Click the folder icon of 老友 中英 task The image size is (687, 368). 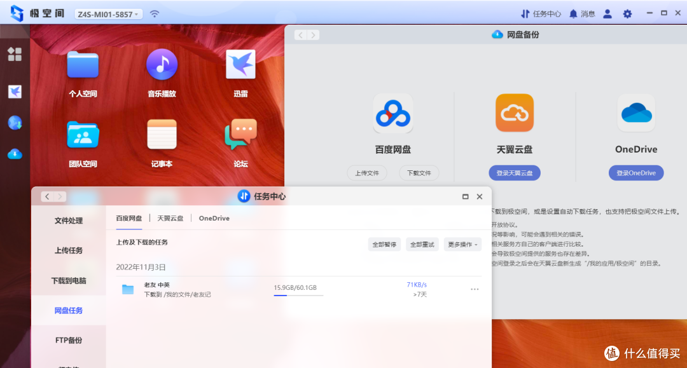click(128, 289)
